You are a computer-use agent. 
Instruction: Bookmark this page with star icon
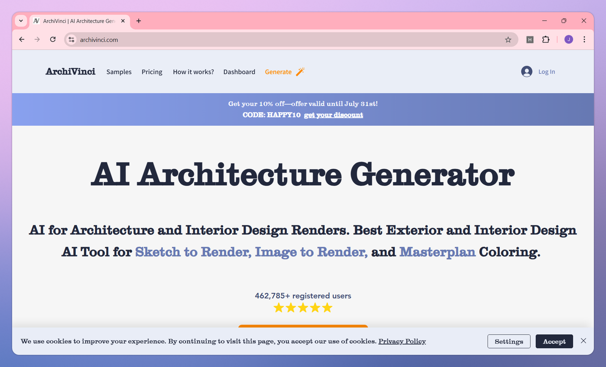(508, 39)
